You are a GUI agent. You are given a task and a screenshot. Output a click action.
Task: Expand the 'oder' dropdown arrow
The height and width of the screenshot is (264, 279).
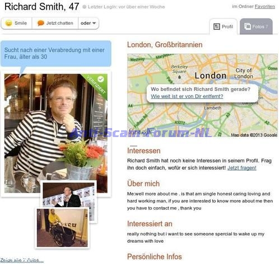pos(94,23)
